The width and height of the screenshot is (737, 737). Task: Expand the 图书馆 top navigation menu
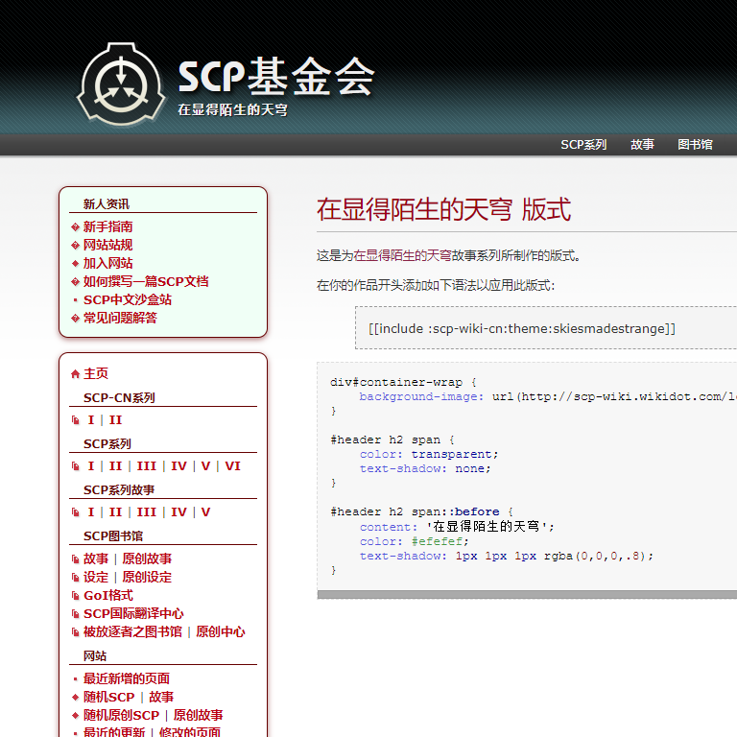point(695,145)
